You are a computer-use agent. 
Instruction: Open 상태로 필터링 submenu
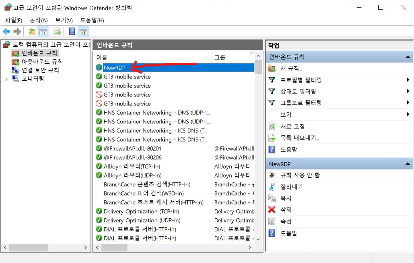338,91
